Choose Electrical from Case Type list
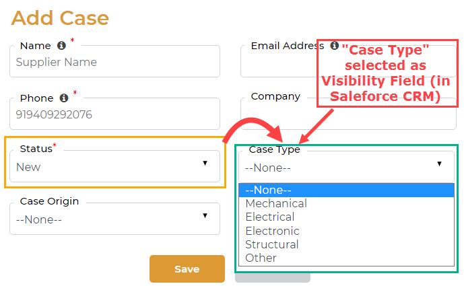Image resolution: width=464 pixels, height=286 pixels. tap(270, 217)
